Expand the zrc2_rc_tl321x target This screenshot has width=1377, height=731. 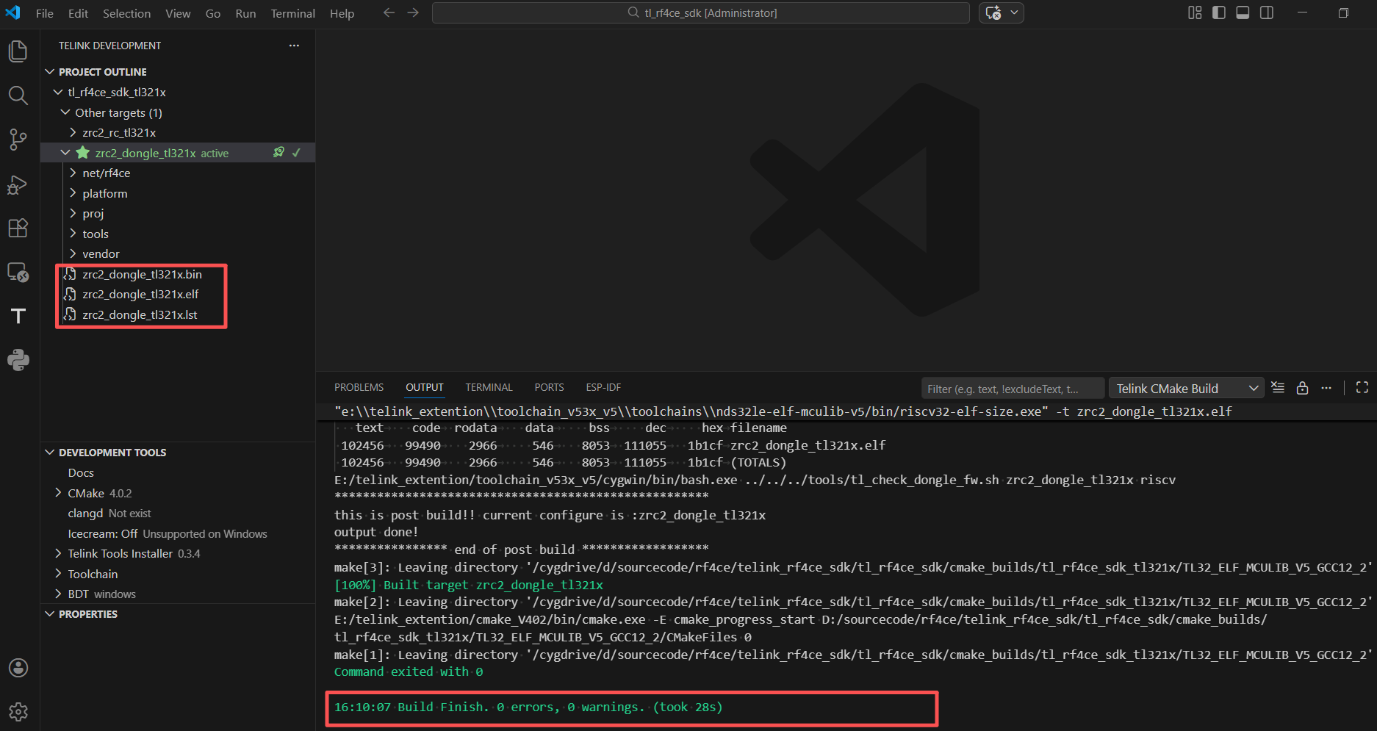pyautogui.click(x=73, y=133)
